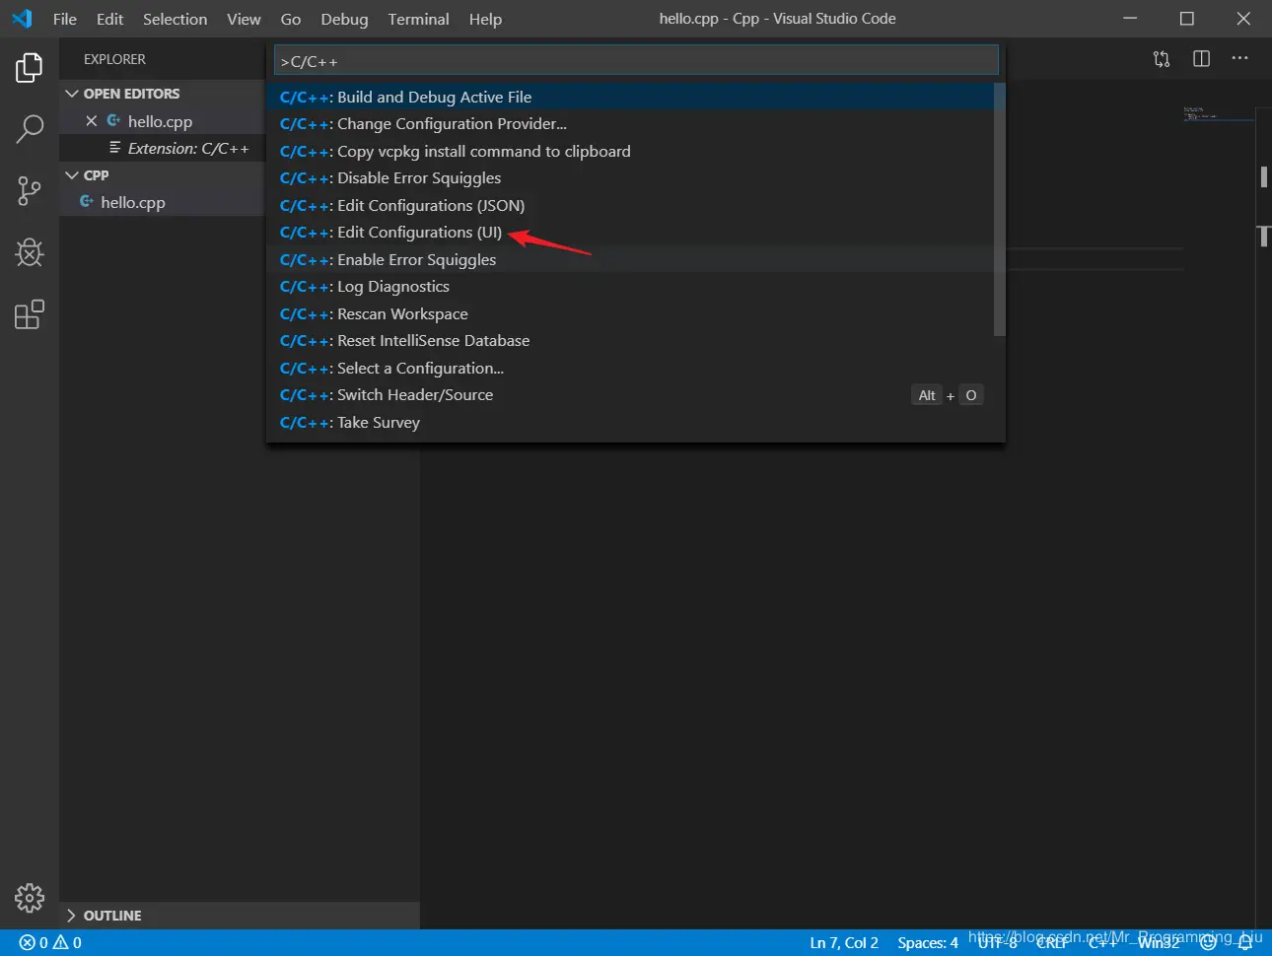The width and height of the screenshot is (1272, 956).
Task: Open the Extensions view
Action: coord(30,314)
